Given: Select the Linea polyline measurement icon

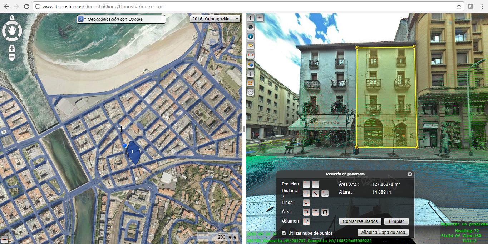Looking at the screenshot, I should (306, 203).
